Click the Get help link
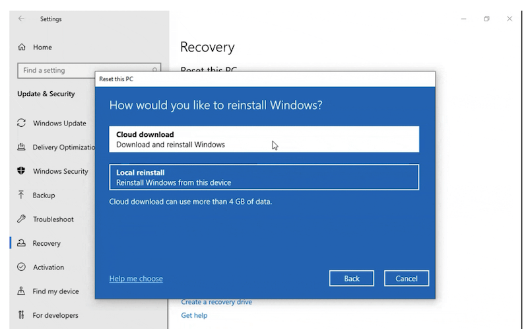The width and height of the screenshot is (528, 329). (x=194, y=315)
